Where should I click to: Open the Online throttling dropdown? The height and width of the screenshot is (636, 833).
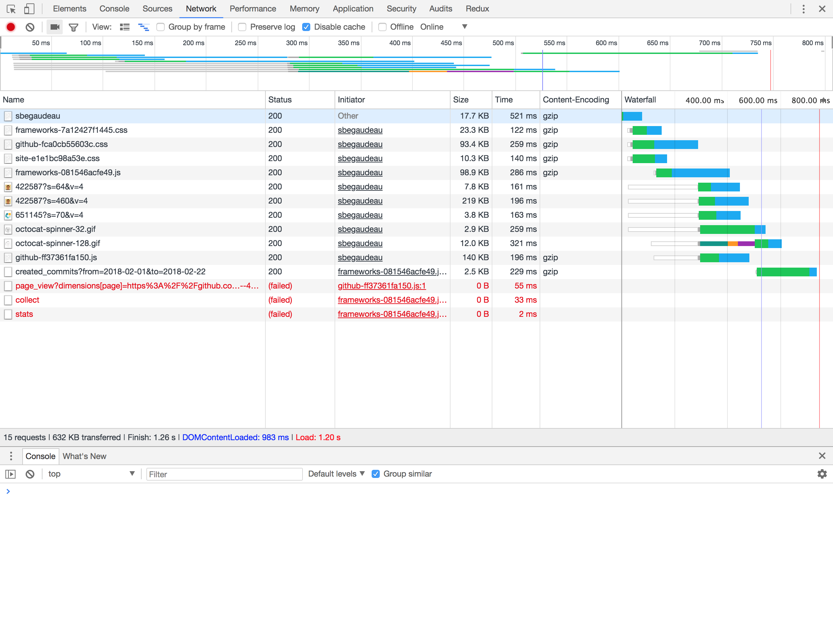click(x=444, y=27)
